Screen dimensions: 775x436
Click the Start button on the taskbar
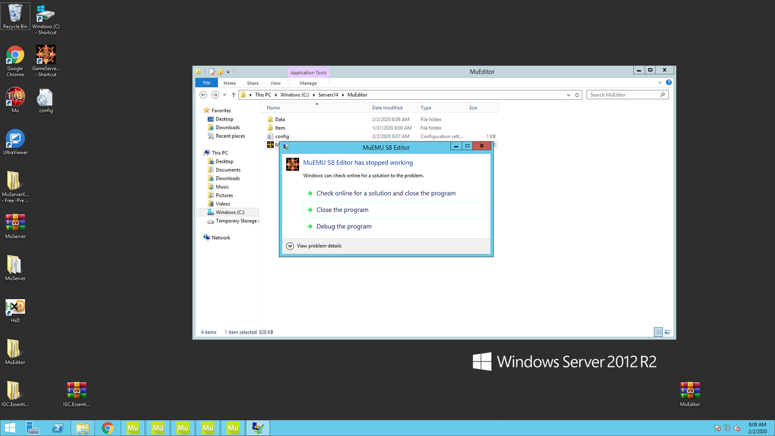tap(10, 428)
